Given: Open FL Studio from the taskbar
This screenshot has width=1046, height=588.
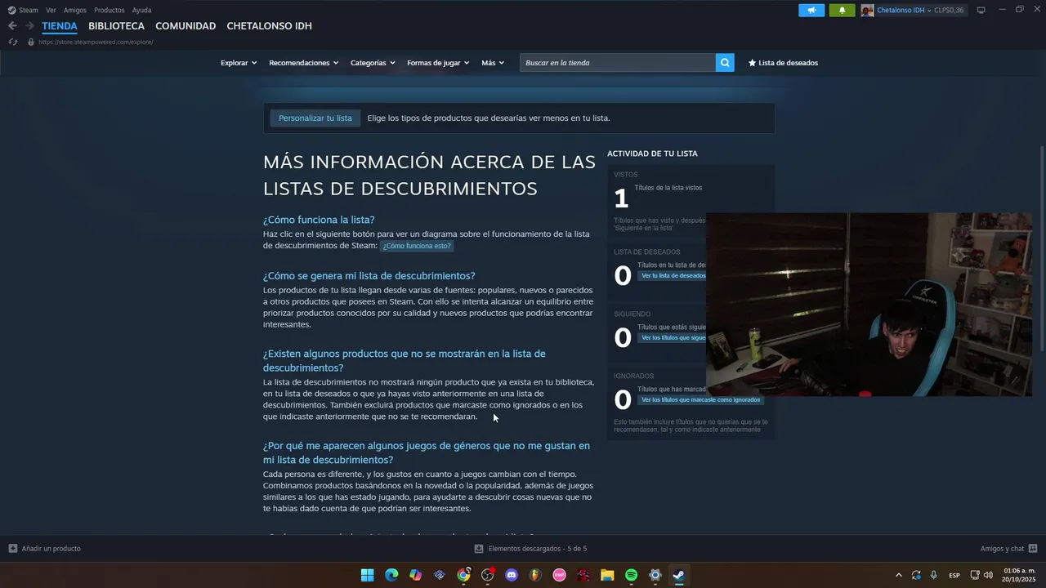Looking at the screenshot, I should tap(535, 575).
